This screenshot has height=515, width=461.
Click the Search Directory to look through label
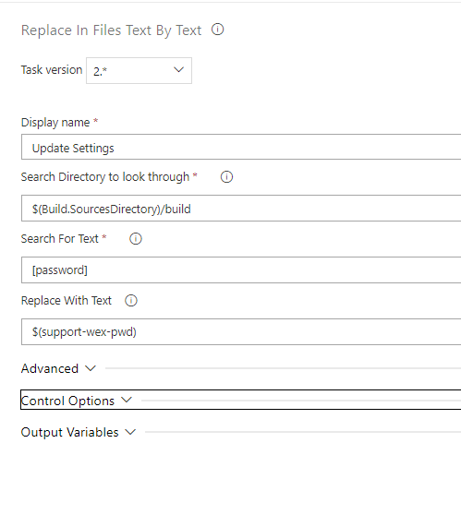tap(105, 177)
